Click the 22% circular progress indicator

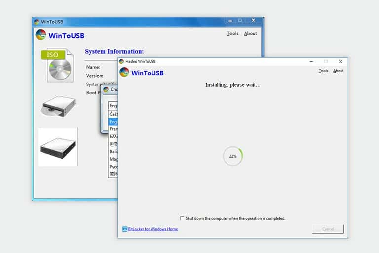(x=233, y=156)
